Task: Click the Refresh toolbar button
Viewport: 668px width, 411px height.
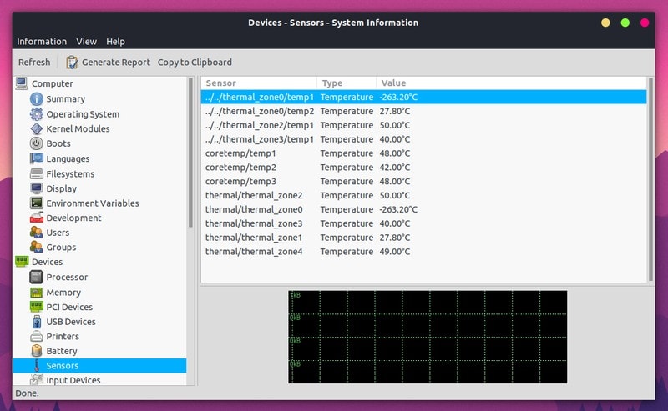Action: [x=34, y=63]
